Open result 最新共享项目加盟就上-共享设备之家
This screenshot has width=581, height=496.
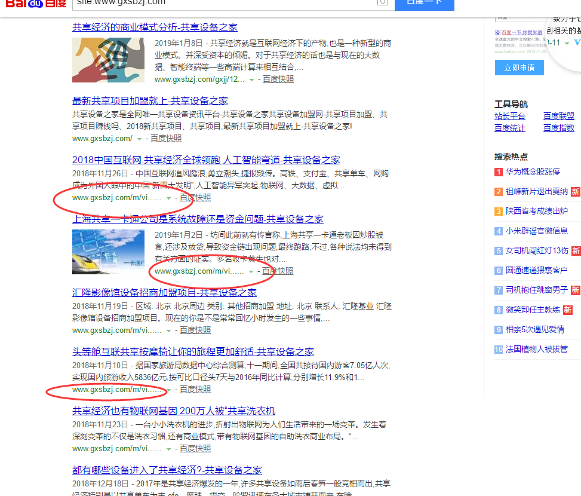150,100
